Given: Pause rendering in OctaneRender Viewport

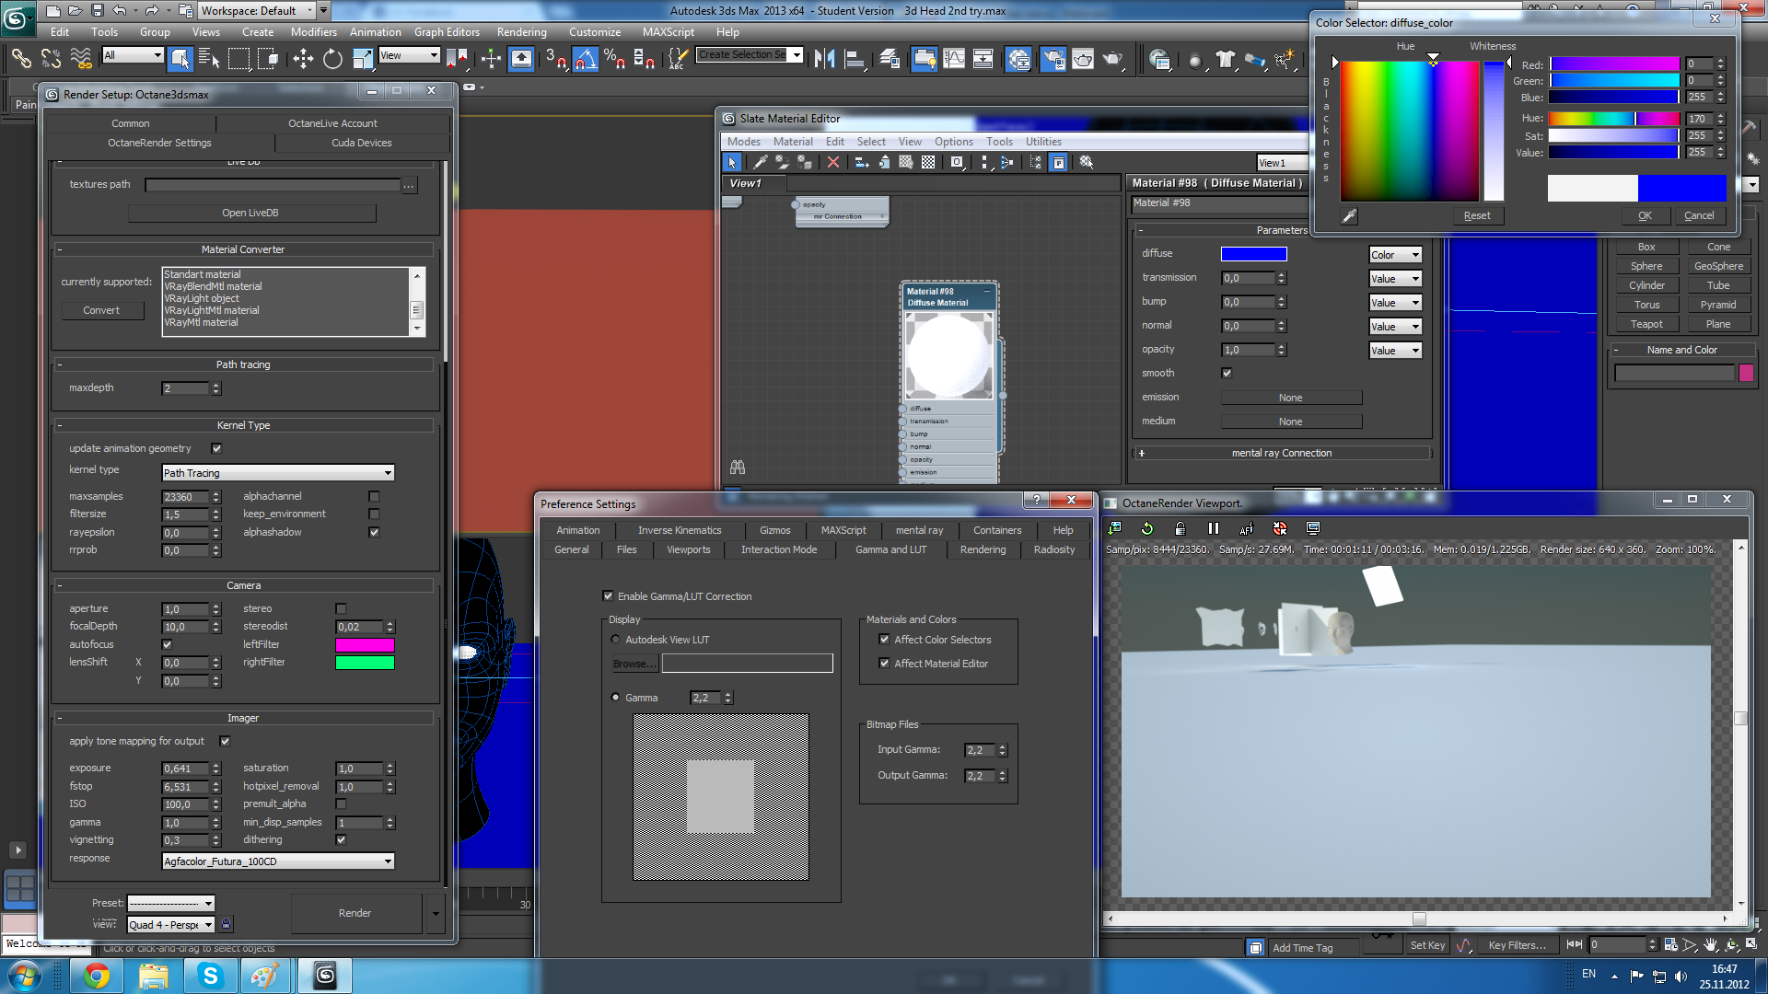Looking at the screenshot, I should 1213,528.
